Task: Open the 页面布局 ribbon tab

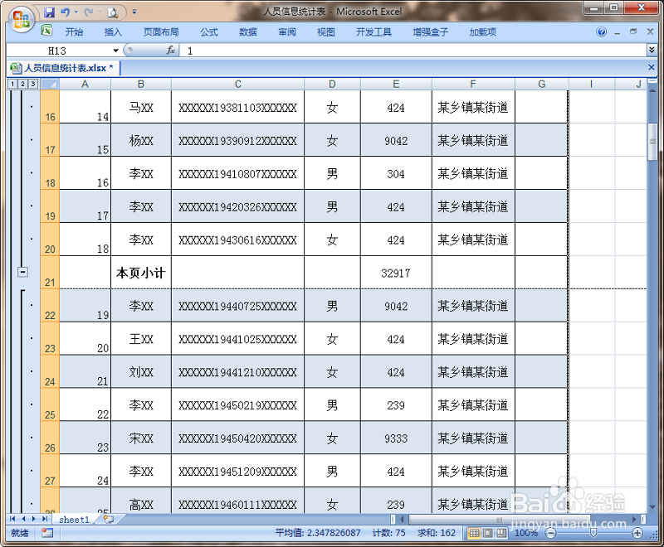Action: tap(161, 31)
